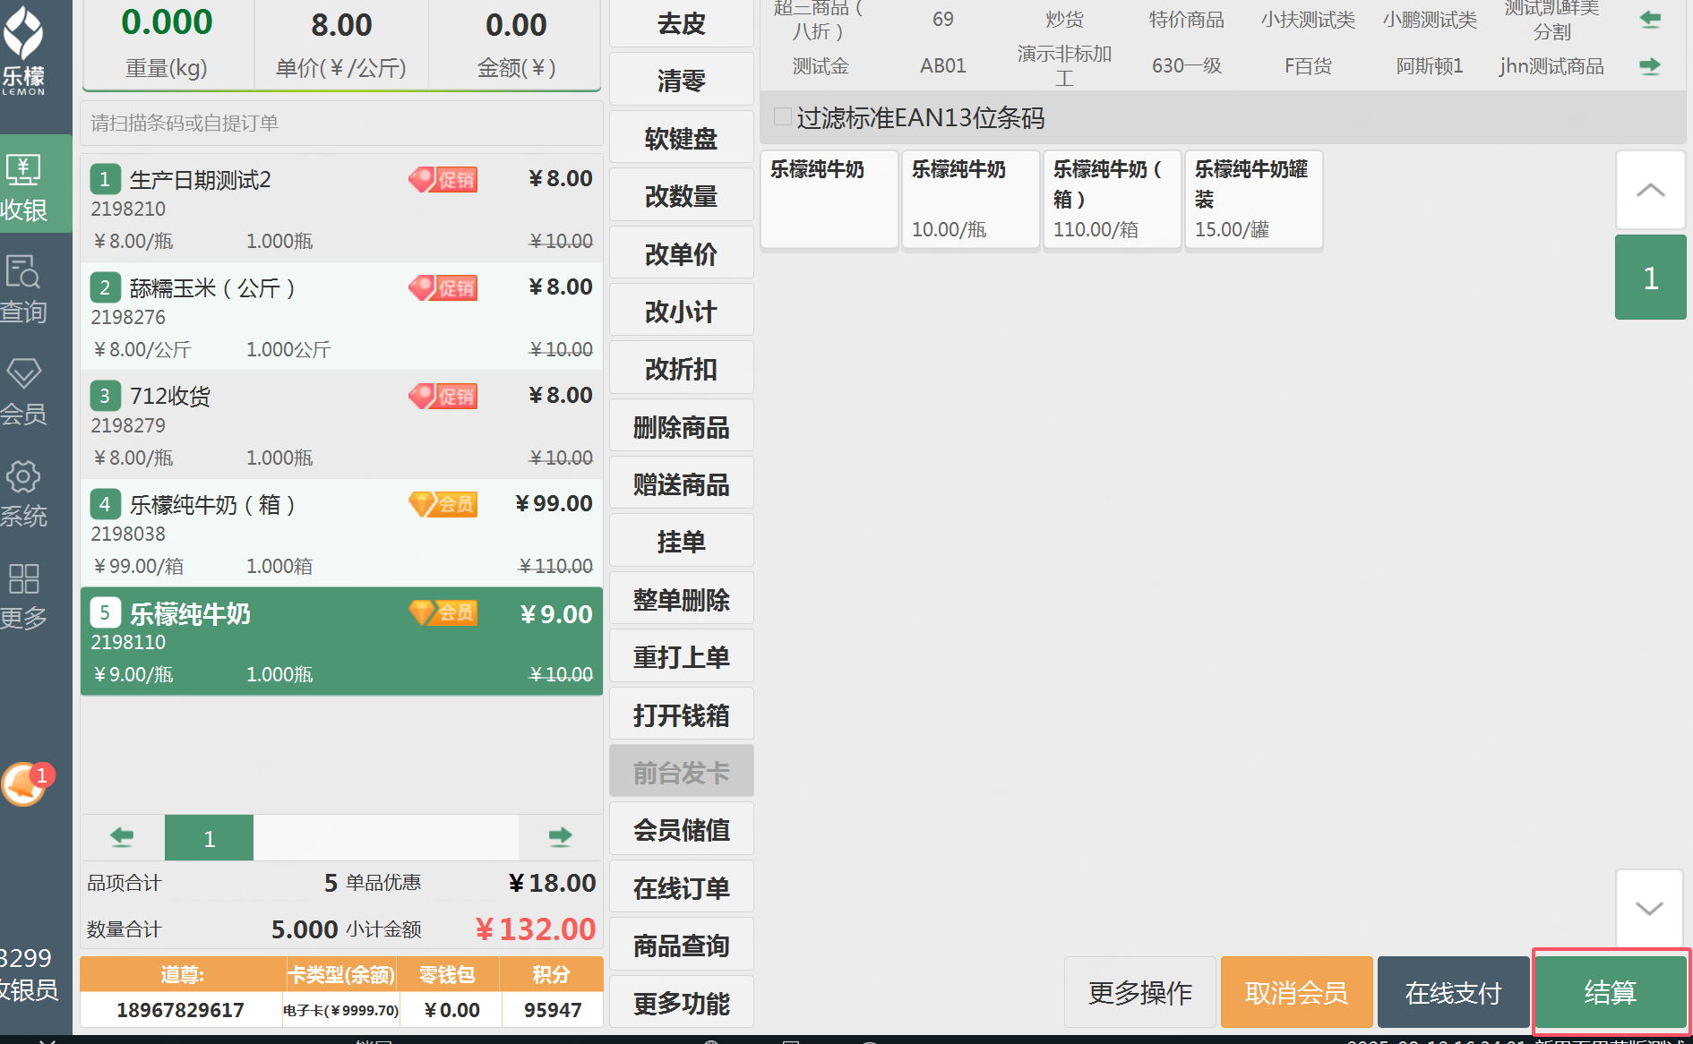1693x1044 pixels.
Task: Select cart row 712收货
Action: (x=341, y=424)
